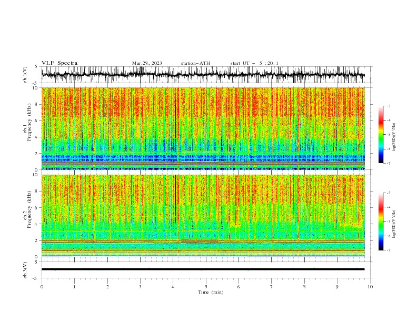
Task: Click the "ch.1(V)" waveform axis label
Action: pyautogui.click(x=25, y=75)
